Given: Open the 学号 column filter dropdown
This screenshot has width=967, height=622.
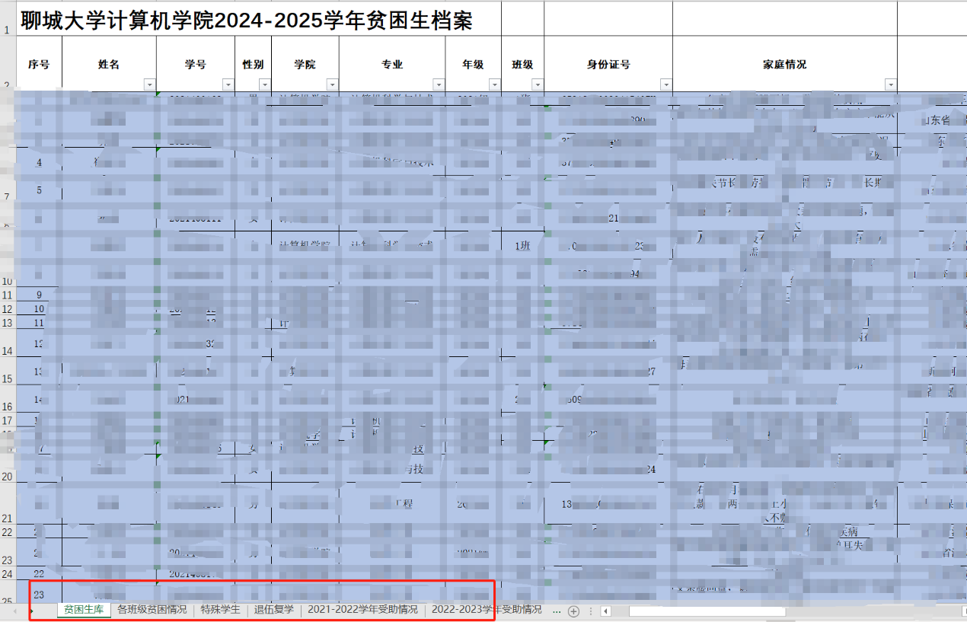Looking at the screenshot, I should click(x=228, y=85).
